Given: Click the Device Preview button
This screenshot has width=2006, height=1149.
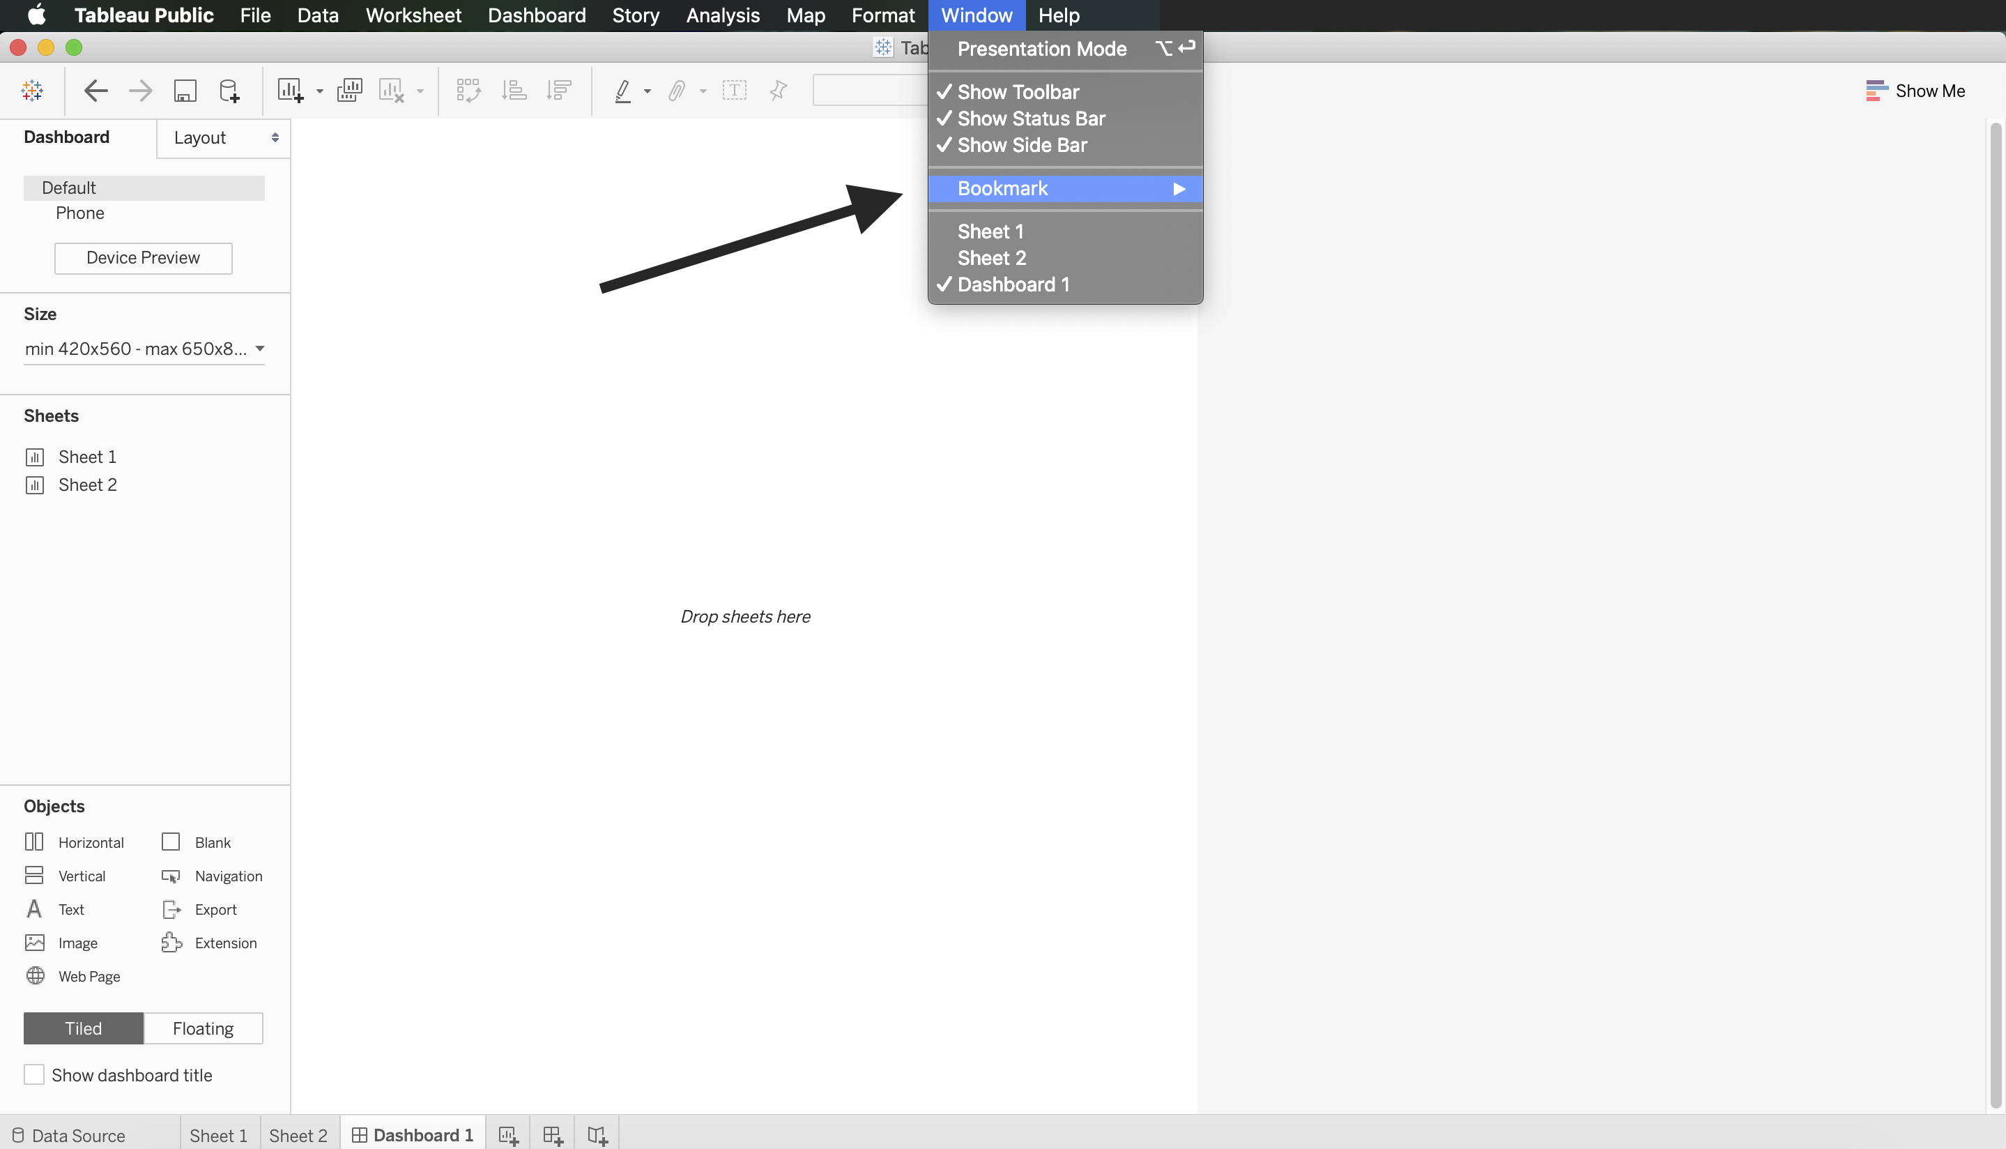Looking at the screenshot, I should (x=143, y=258).
